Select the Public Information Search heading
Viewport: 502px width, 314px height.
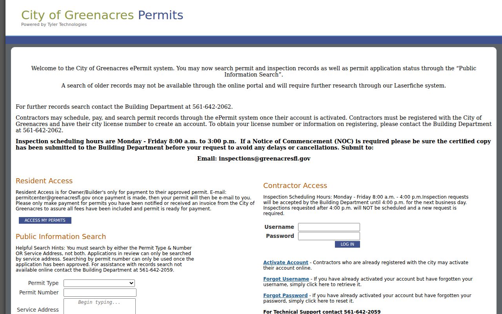pos(61,237)
